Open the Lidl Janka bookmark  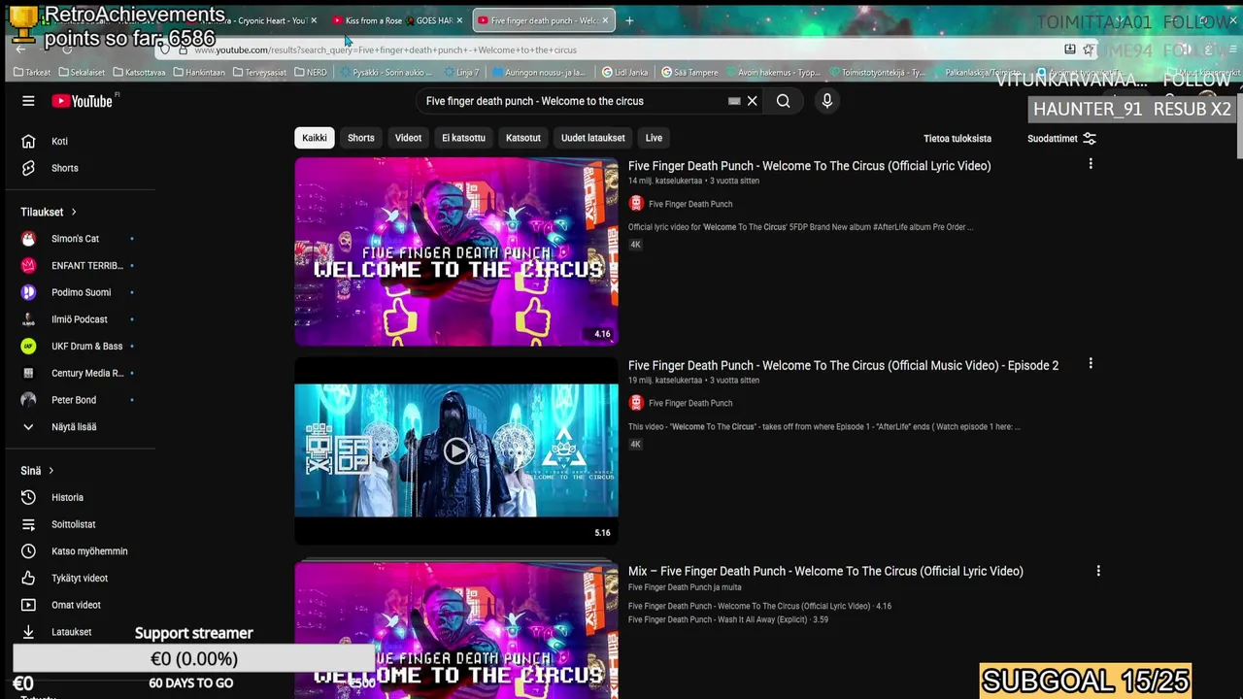624,72
